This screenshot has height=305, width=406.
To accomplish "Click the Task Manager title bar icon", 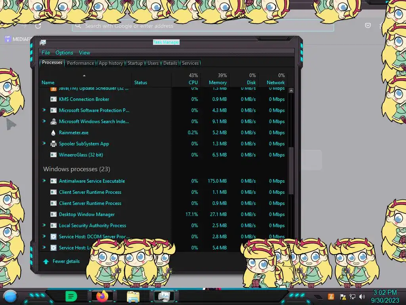I will (43, 42).
